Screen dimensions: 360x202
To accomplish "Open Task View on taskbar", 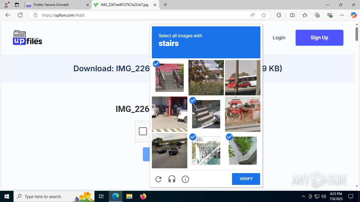I will (101, 196).
